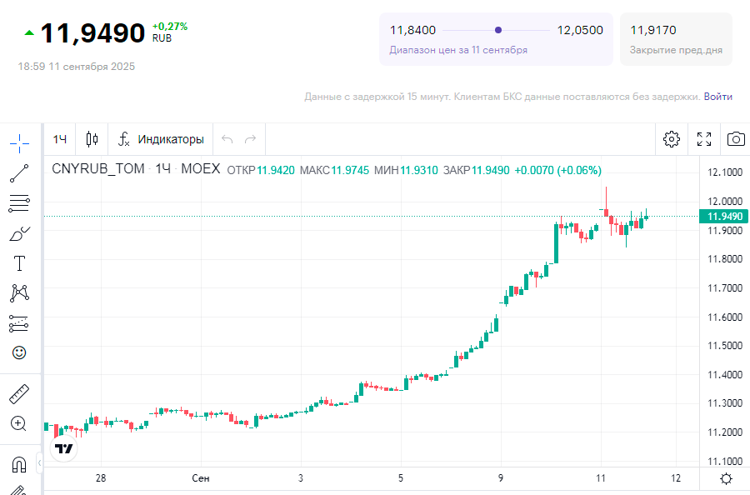Click the zoom in magnifier tool
Viewport: 750px width, 495px height.
click(19, 423)
